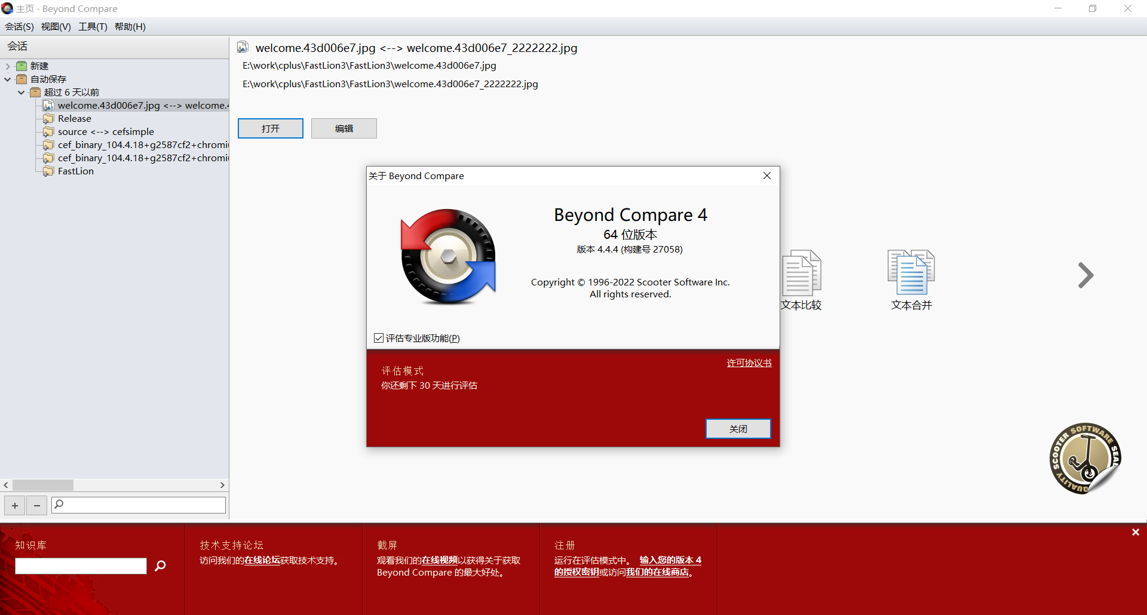Click the plus button to add session
The width and height of the screenshot is (1147, 615).
pos(15,505)
